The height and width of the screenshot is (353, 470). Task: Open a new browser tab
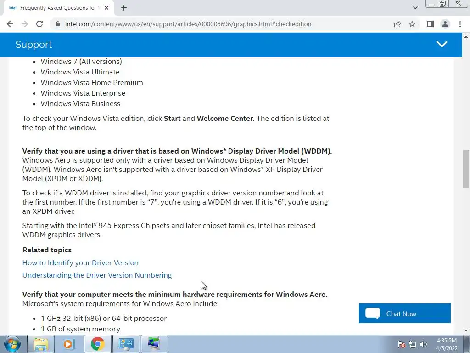124,8
